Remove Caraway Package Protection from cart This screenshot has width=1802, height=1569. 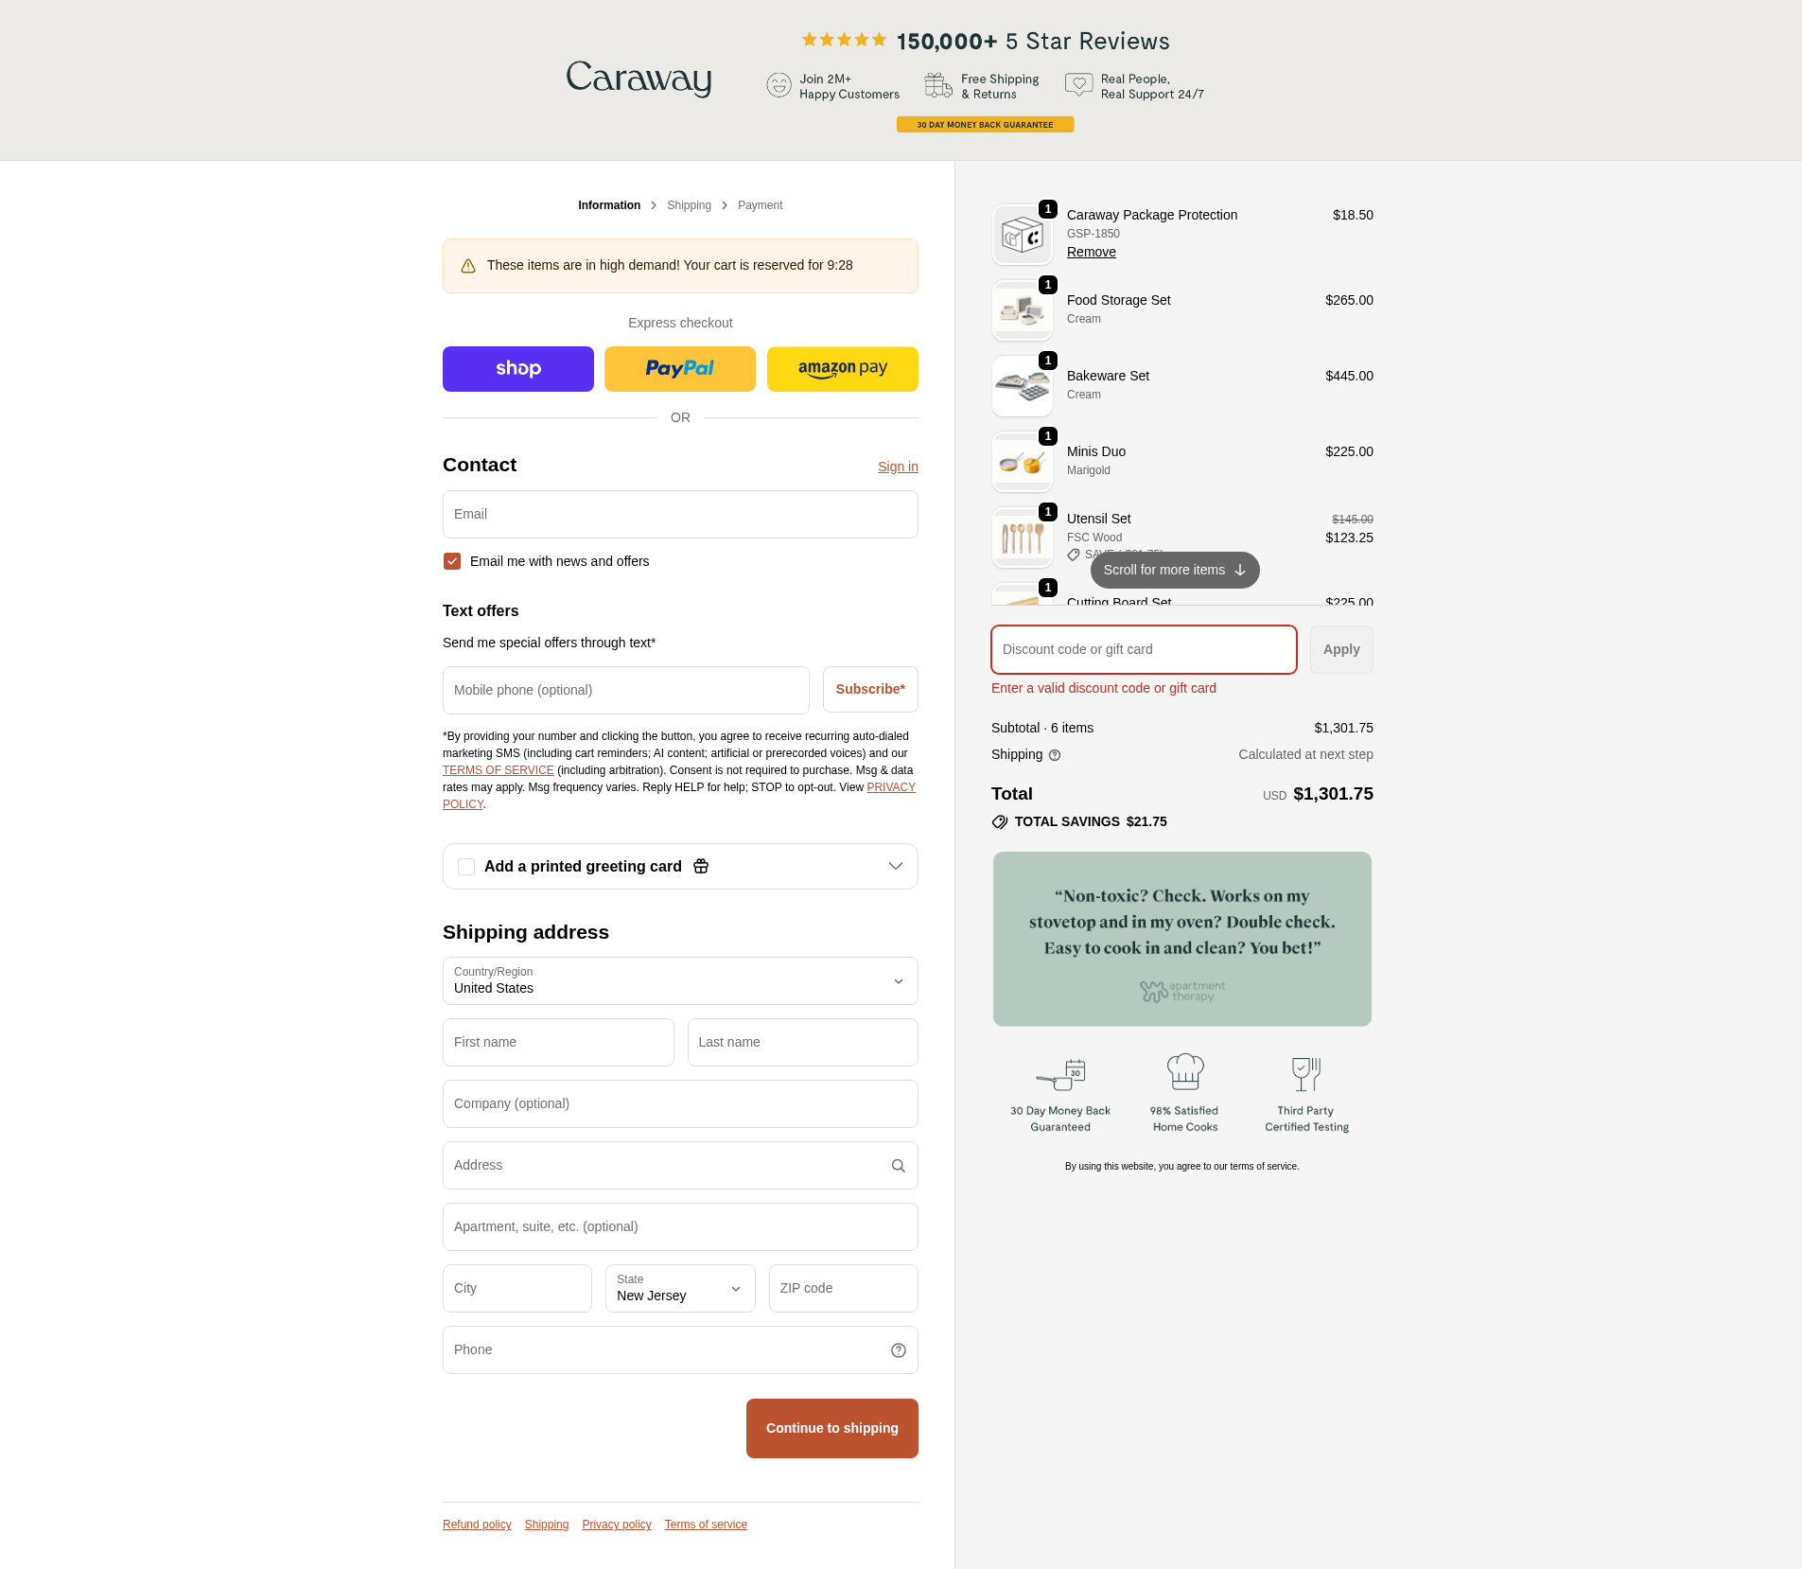[1091, 252]
